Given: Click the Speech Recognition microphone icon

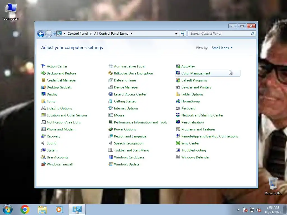Looking at the screenshot, I should [x=110, y=143].
